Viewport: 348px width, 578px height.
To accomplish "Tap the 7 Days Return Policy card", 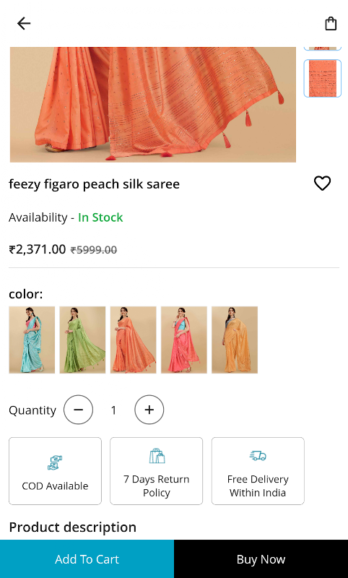I will tap(157, 471).
